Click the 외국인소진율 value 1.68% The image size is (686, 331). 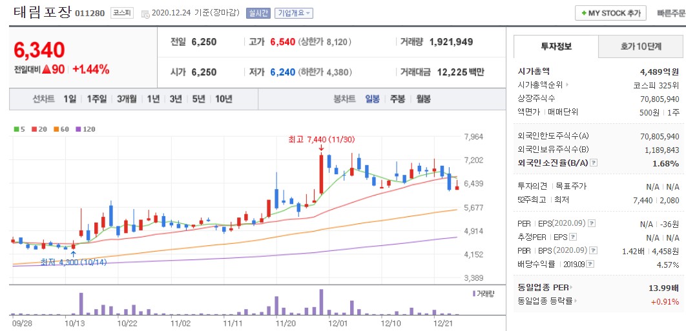(x=667, y=163)
